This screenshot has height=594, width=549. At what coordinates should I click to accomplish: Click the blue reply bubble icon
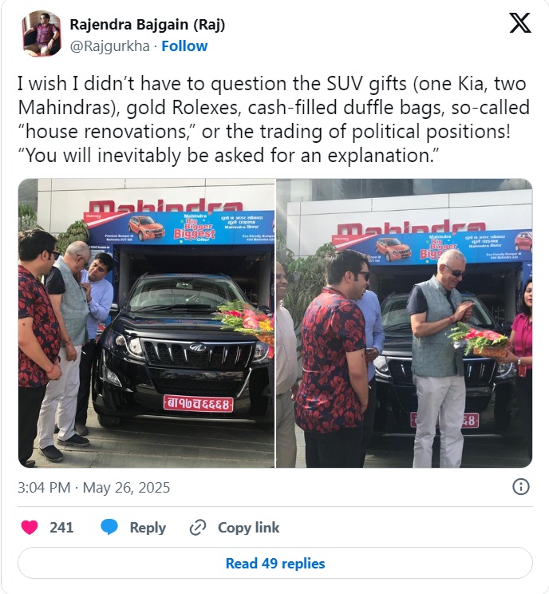[109, 527]
